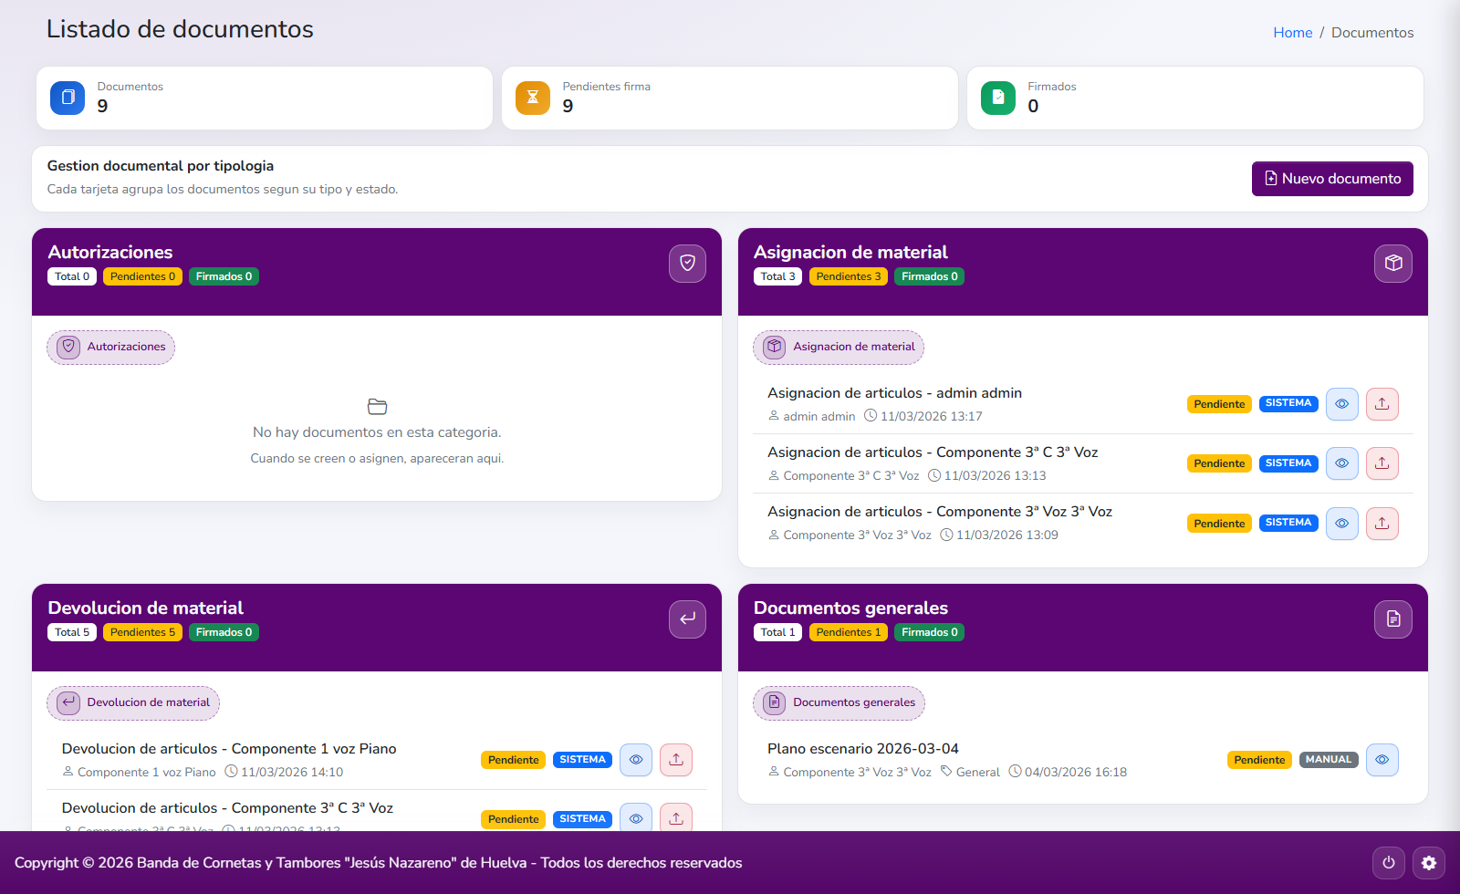Click the upload icon for Asignacion de articulos - admin admin
The height and width of the screenshot is (894, 1460).
(1382, 404)
